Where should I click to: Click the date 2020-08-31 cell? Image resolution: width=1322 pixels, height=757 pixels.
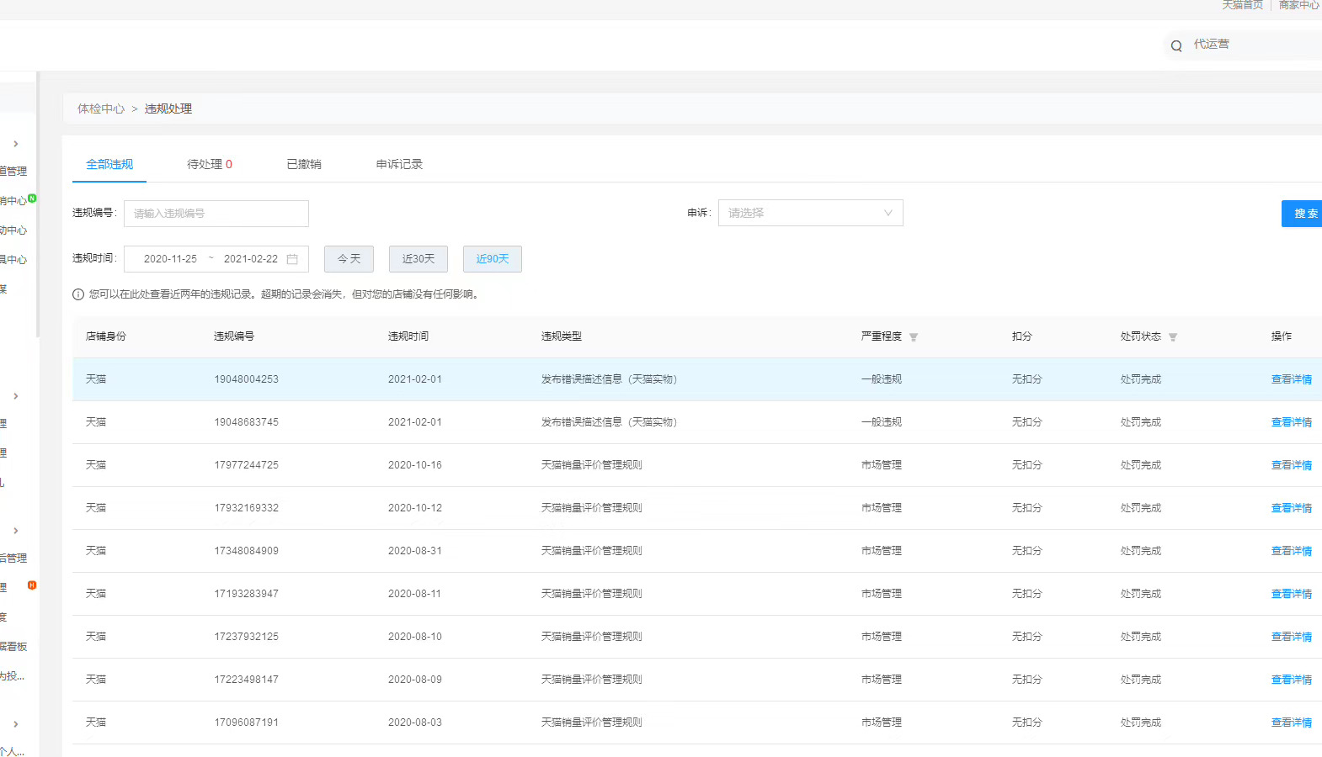tap(415, 551)
